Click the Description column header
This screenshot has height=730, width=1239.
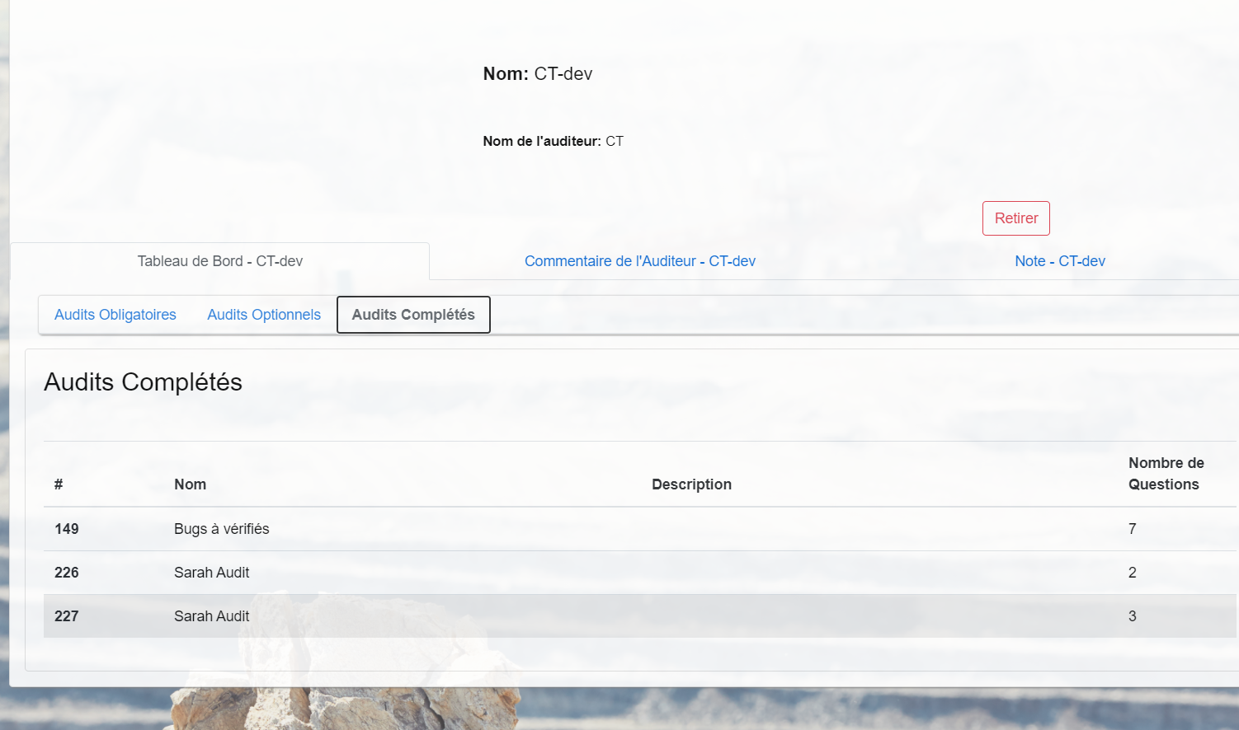pos(691,484)
